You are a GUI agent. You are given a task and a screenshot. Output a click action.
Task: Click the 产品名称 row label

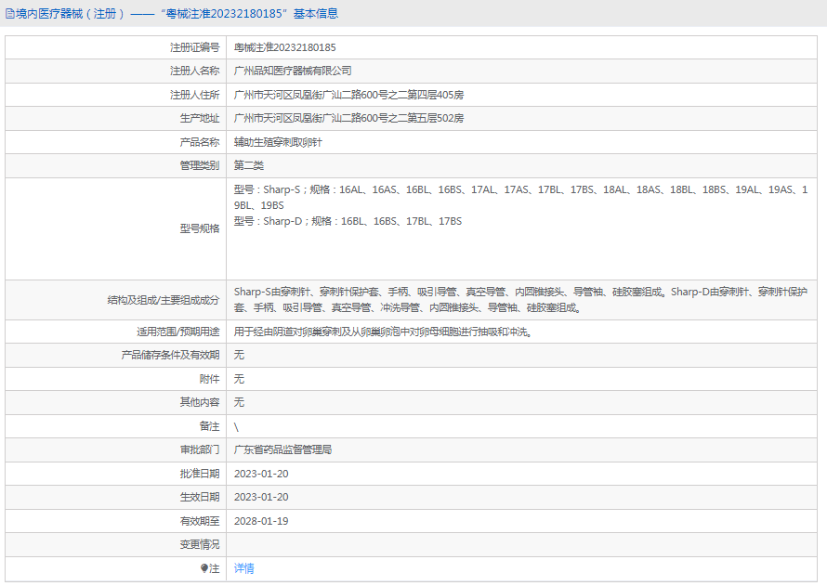click(x=200, y=142)
